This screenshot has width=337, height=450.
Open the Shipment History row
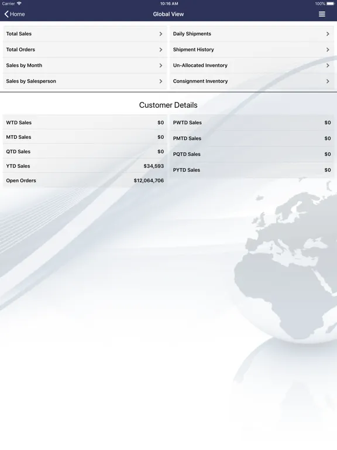point(252,50)
